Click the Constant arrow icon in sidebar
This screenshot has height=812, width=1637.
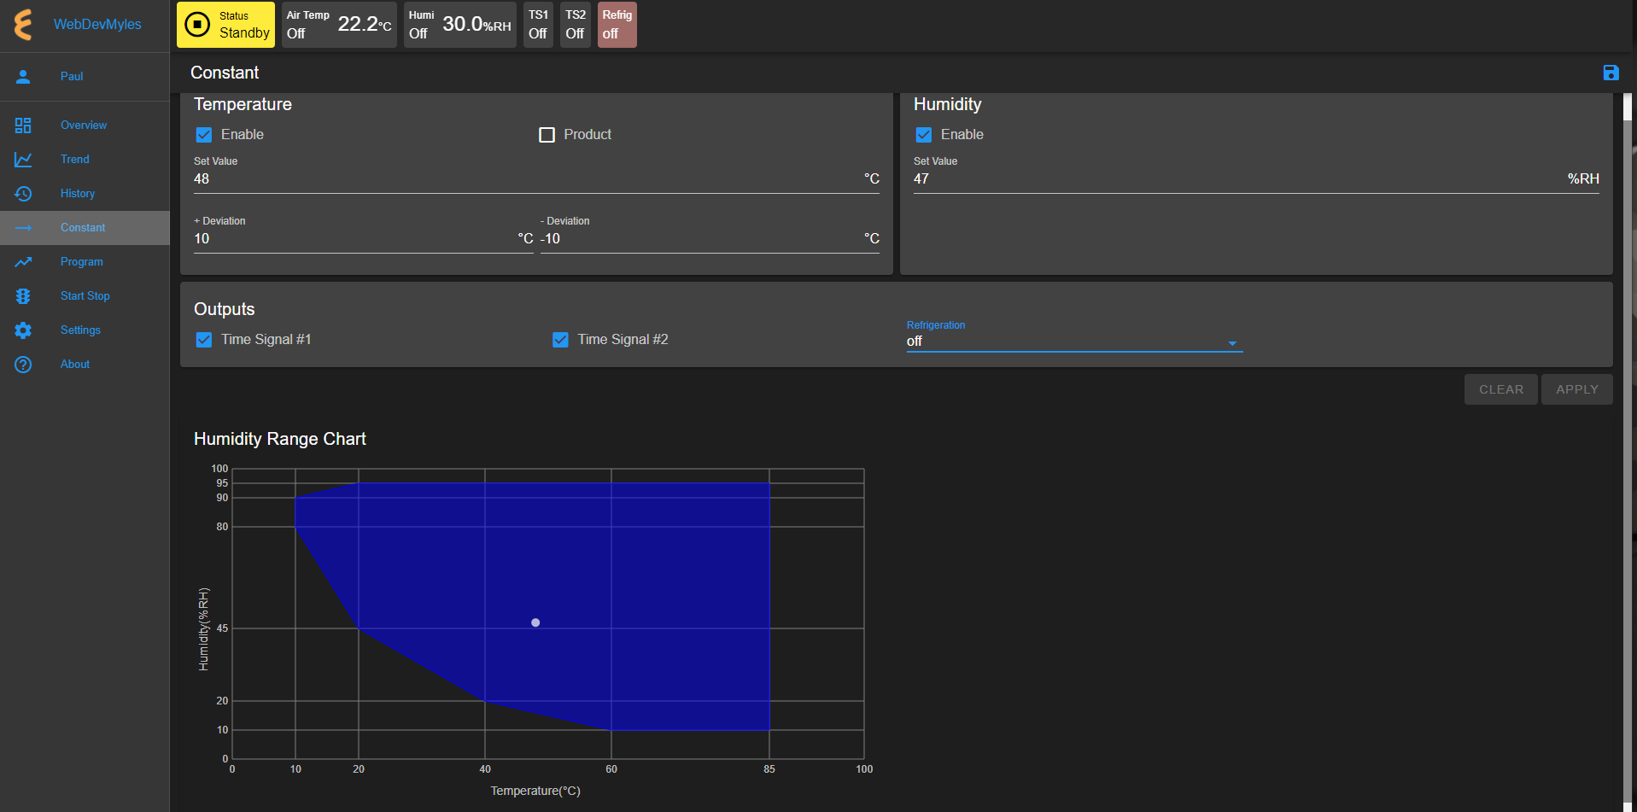coord(23,228)
